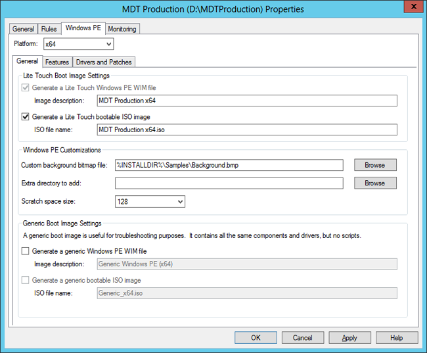Click Cancel to discard changes
427x353 pixels.
tap(302, 337)
